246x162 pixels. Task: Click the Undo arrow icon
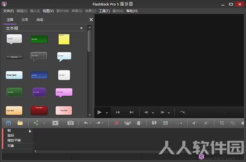click(86, 123)
